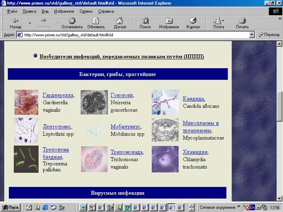The height and width of the screenshot is (212, 283).
Task: Open the Windows Пуск start button
Action: pyautogui.click(x=11, y=207)
